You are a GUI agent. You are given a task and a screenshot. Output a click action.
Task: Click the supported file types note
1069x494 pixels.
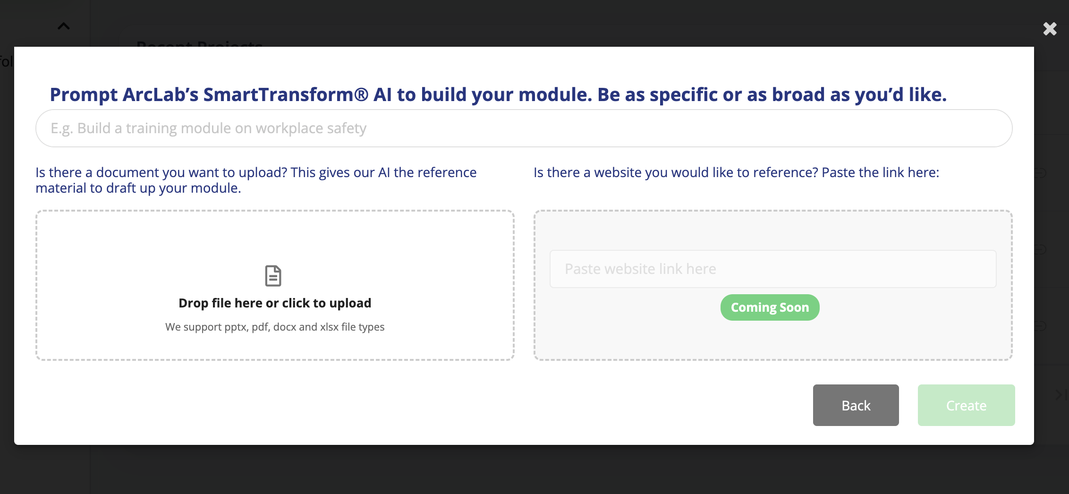tap(275, 327)
